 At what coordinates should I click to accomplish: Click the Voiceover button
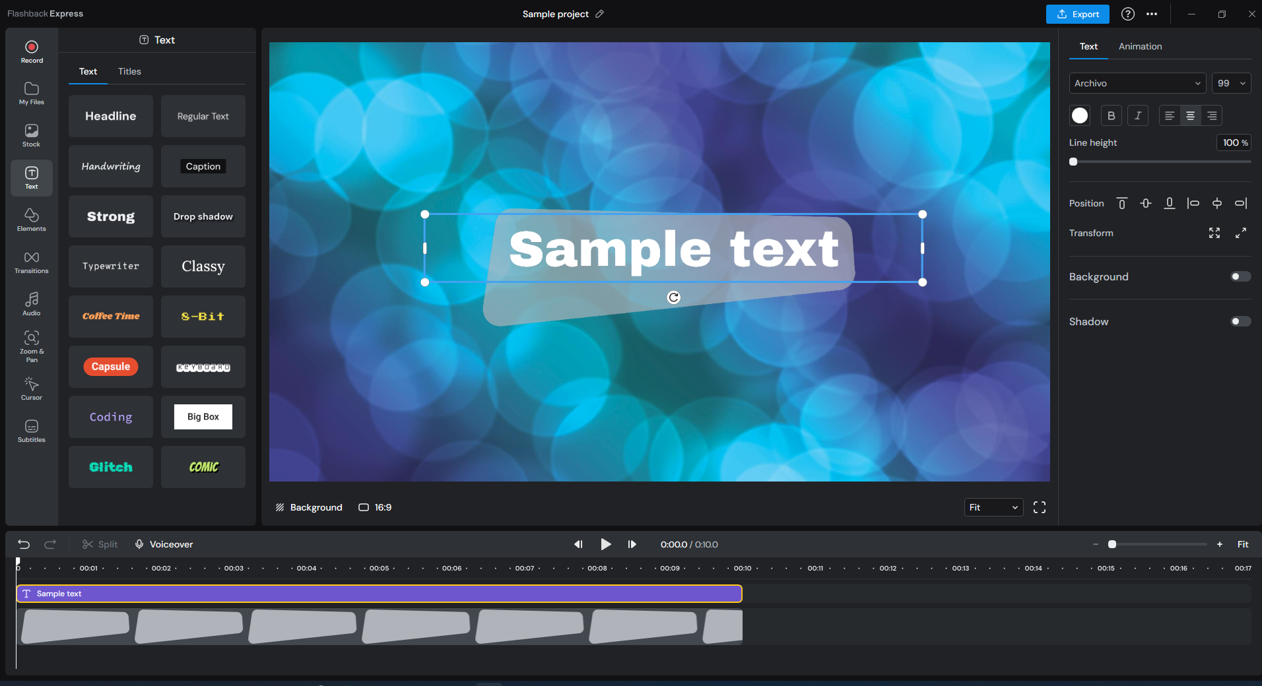164,544
